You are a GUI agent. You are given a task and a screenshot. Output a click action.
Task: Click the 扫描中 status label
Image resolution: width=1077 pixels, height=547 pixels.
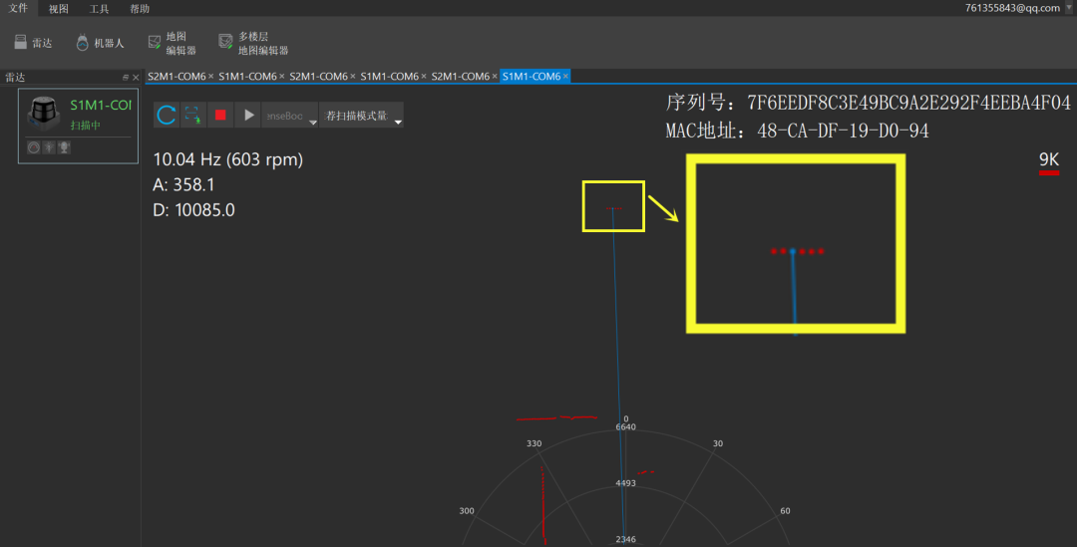pos(85,126)
